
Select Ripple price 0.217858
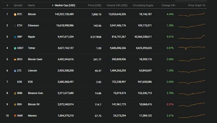coord(96,37)
